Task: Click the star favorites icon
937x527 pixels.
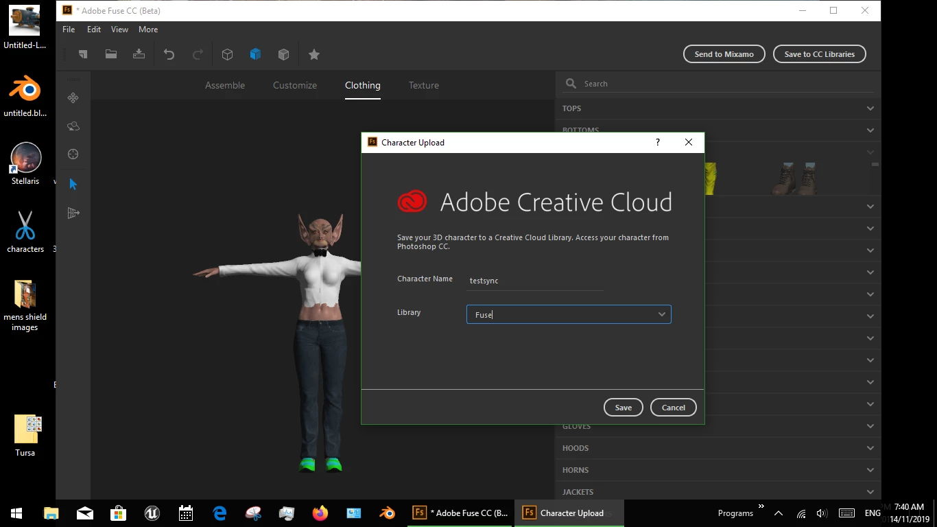Action: pos(313,54)
